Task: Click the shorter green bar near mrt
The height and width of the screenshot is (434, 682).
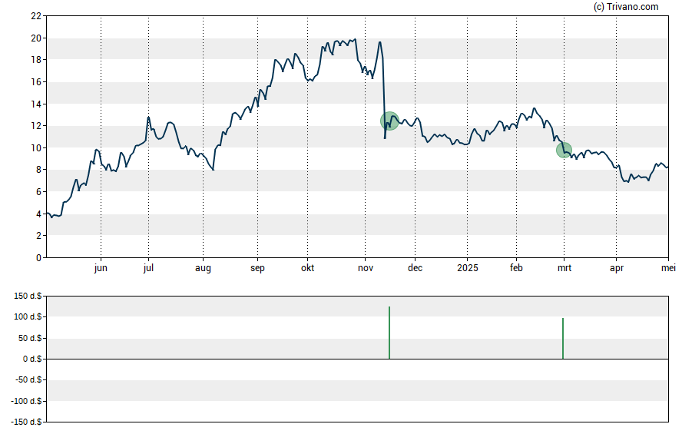Action: (563, 338)
